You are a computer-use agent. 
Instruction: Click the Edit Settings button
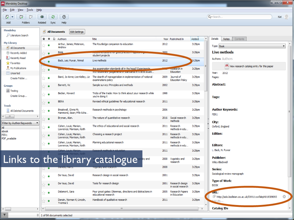pyautogui.click(x=77, y=32)
